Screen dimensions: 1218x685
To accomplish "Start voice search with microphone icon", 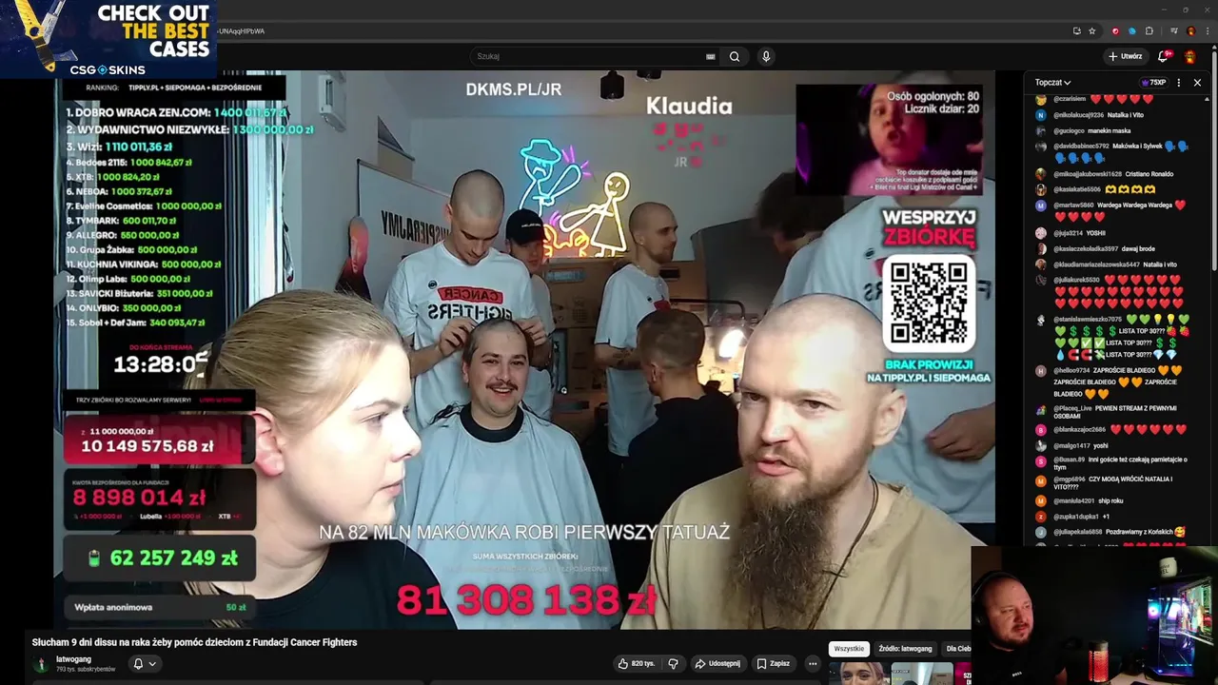I will tap(766, 56).
